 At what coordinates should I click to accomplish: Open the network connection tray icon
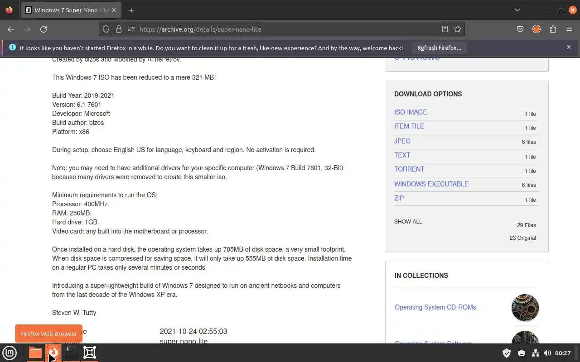[535, 353]
